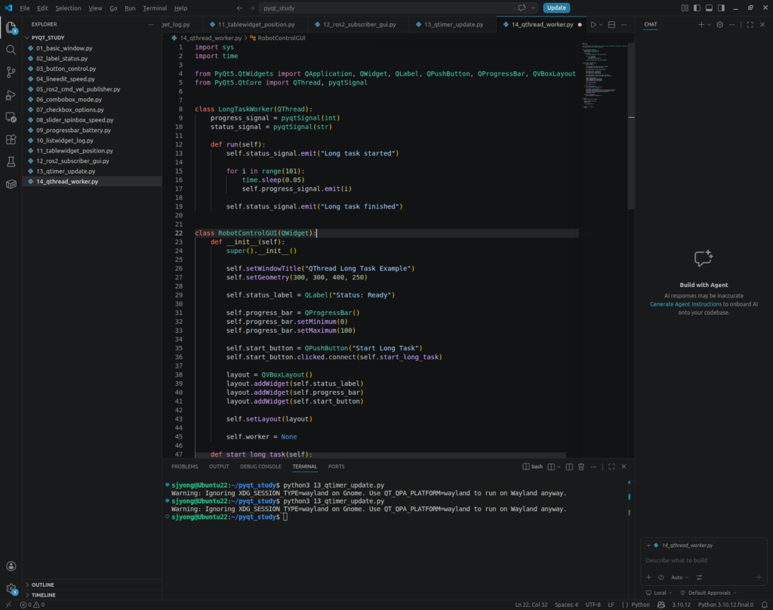Viewport: 773px width, 610px height.
Task: Click the LF end-of-line indicator
Action: [x=611, y=605]
